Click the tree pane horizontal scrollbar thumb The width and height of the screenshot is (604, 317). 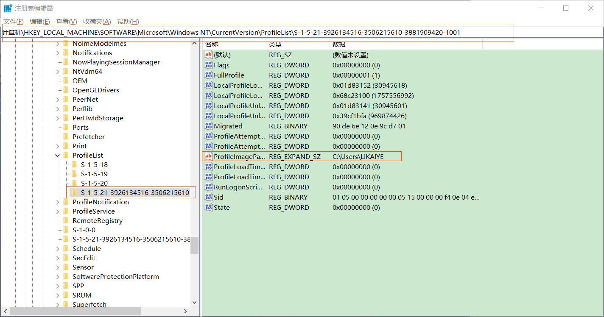75,311
